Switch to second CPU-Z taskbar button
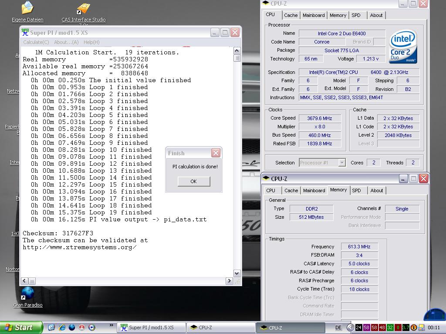 pyautogui.click(x=291, y=327)
